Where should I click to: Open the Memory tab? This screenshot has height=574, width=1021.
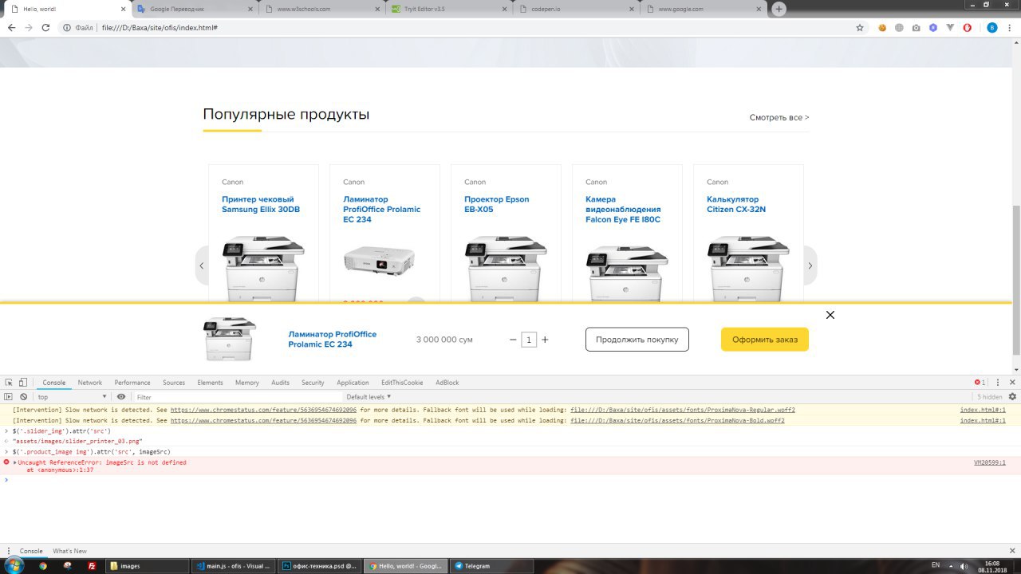click(x=247, y=383)
